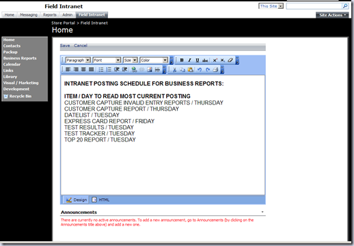Insert a bulleted list

pyautogui.click(x=101, y=70)
